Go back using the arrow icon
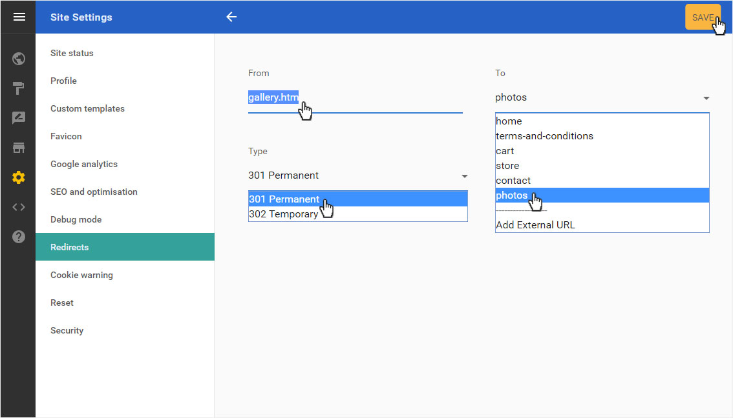 [x=231, y=17]
